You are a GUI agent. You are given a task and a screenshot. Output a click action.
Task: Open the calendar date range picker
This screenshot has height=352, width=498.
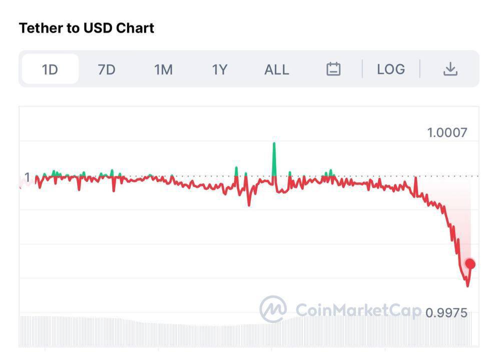click(x=333, y=69)
